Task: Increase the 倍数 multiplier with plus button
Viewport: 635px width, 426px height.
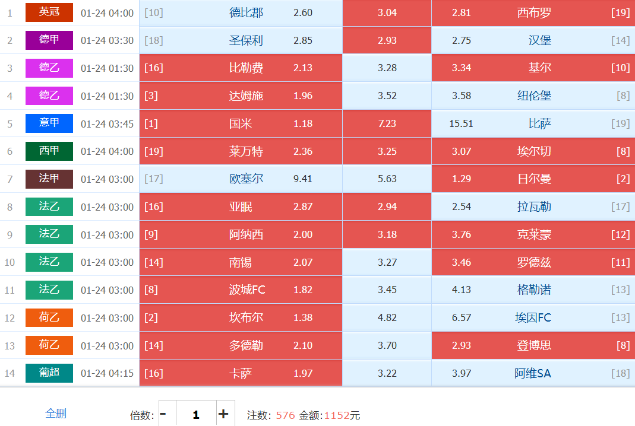Action: point(223,414)
